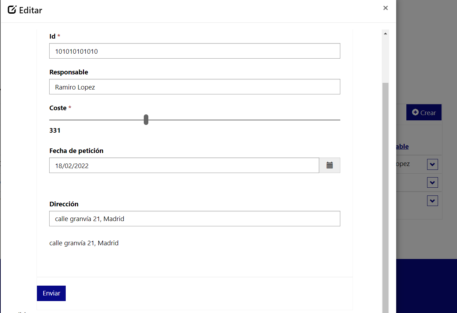The image size is (457, 313).
Task: Focus the Id input with 101010101010
Action: pos(194,51)
